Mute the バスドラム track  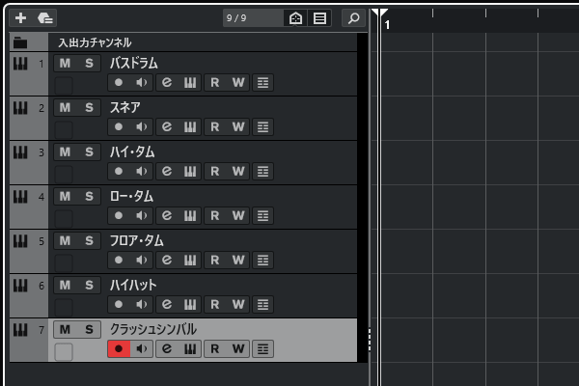point(65,63)
